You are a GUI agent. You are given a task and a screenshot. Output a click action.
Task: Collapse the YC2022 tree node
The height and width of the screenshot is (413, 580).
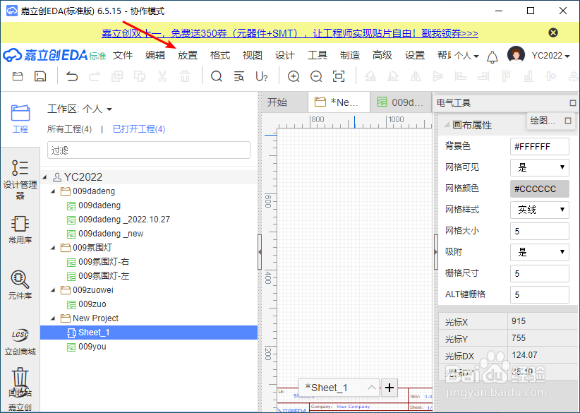click(x=44, y=177)
